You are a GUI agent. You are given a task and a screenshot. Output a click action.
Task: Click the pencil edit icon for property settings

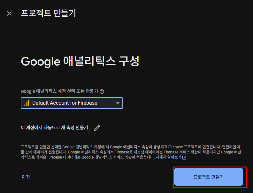point(97,128)
